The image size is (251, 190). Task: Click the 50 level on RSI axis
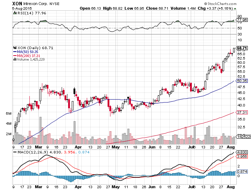tap(240, 28)
